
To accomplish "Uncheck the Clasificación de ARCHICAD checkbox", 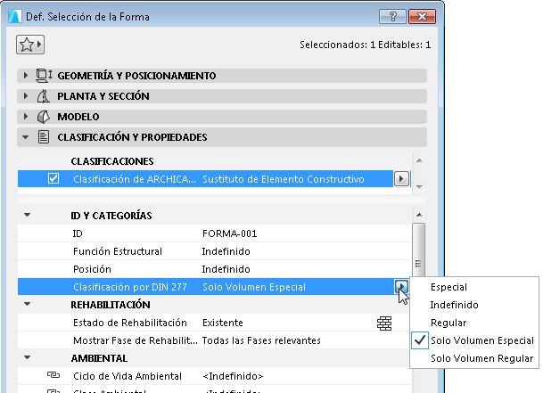I will click(53, 178).
